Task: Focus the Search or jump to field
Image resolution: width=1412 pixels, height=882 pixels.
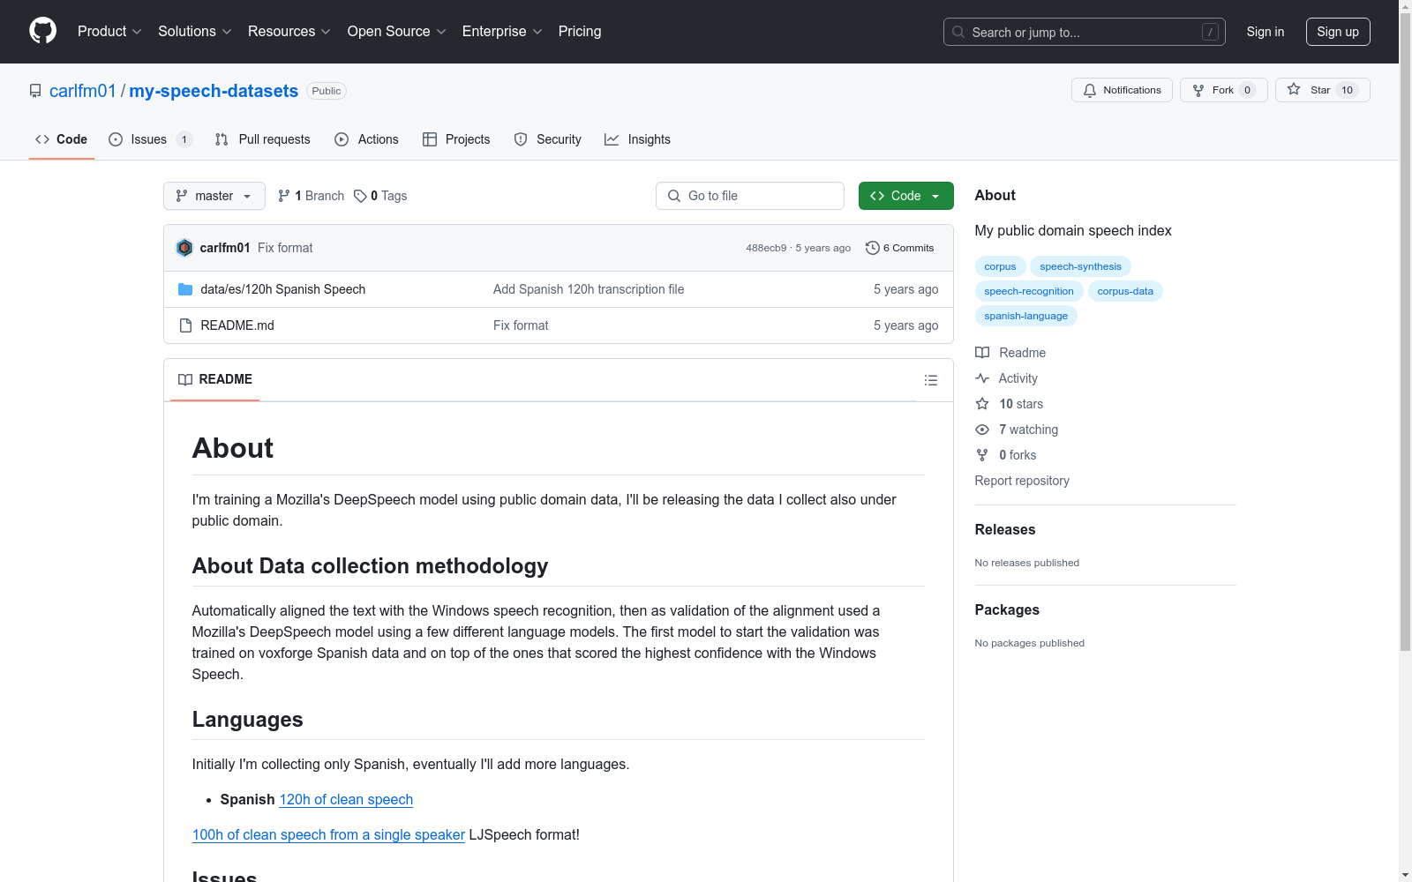Action: pos(1084,32)
